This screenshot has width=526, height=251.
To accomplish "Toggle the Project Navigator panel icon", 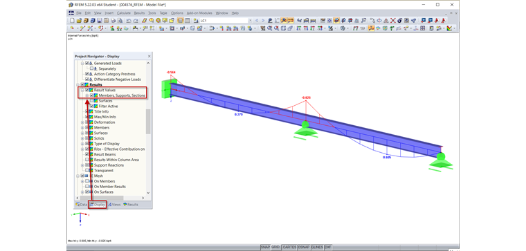I will point(180,21).
